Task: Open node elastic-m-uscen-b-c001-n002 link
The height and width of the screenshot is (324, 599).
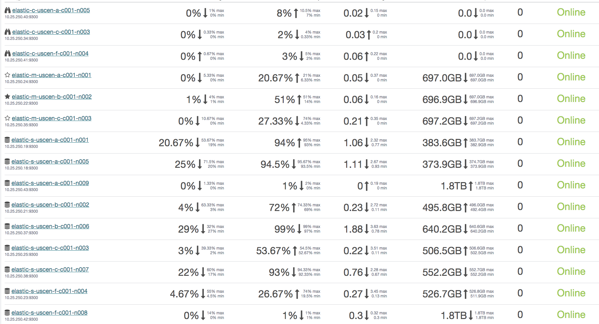Action: tap(52, 97)
